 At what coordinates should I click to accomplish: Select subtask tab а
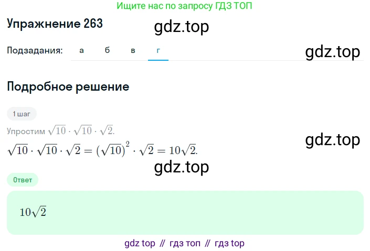81,51
